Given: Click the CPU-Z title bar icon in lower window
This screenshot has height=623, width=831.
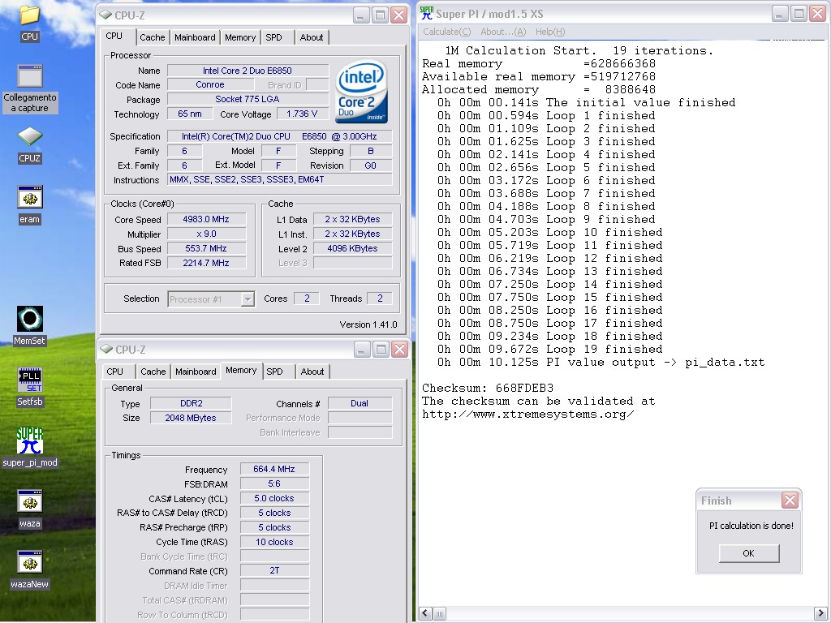Looking at the screenshot, I should 106,349.
